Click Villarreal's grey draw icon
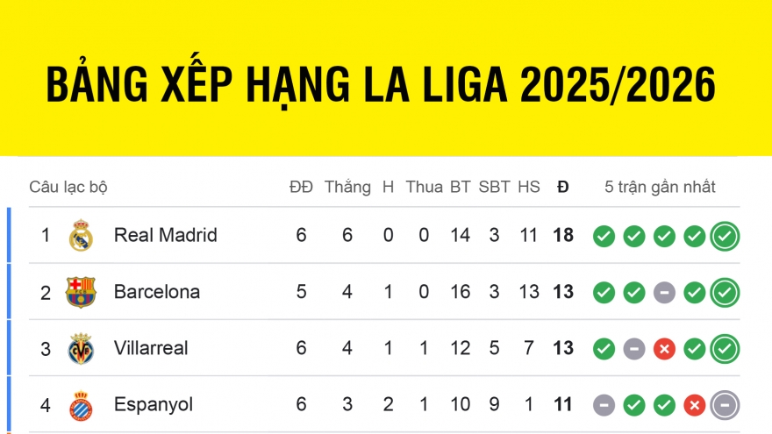The height and width of the screenshot is (434, 772). pyautogui.click(x=634, y=349)
